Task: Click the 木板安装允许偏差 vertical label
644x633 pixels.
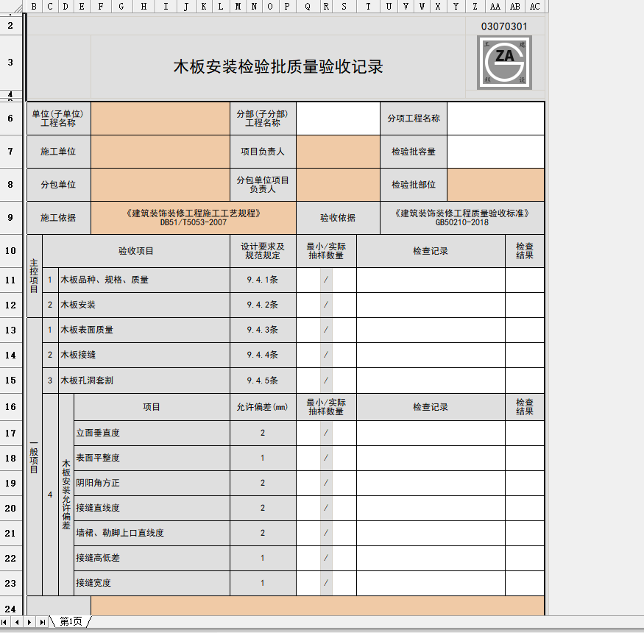Action: coord(66,495)
